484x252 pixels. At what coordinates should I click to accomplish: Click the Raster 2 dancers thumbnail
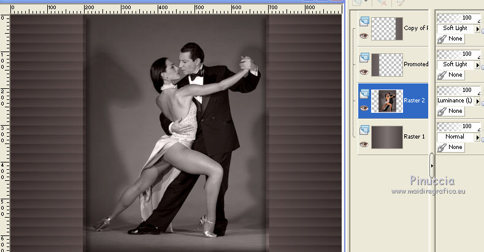pos(387,101)
